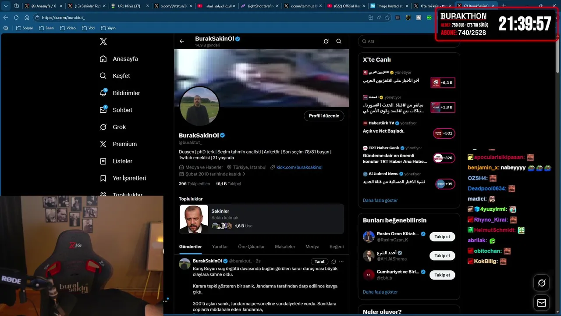Open Vdd bookmarks folder
The image size is (561, 316).
tap(88, 28)
